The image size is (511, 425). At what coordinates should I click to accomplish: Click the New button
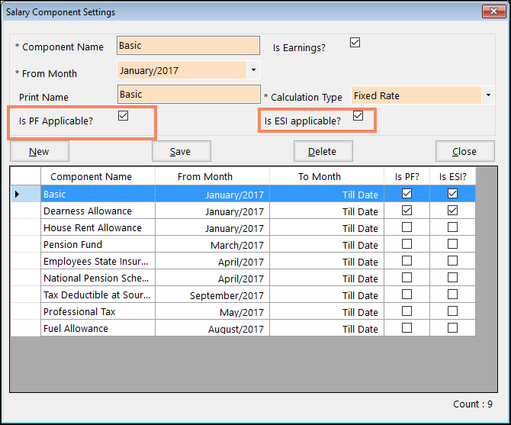click(40, 151)
